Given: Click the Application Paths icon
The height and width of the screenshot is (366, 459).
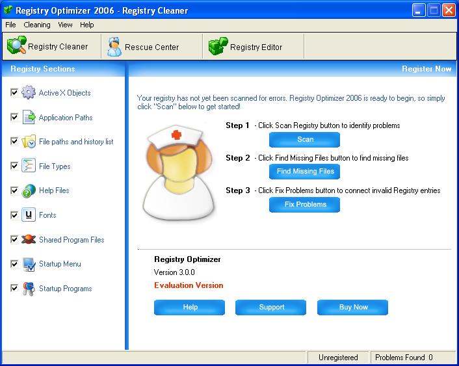Looking at the screenshot, I should coord(29,118).
